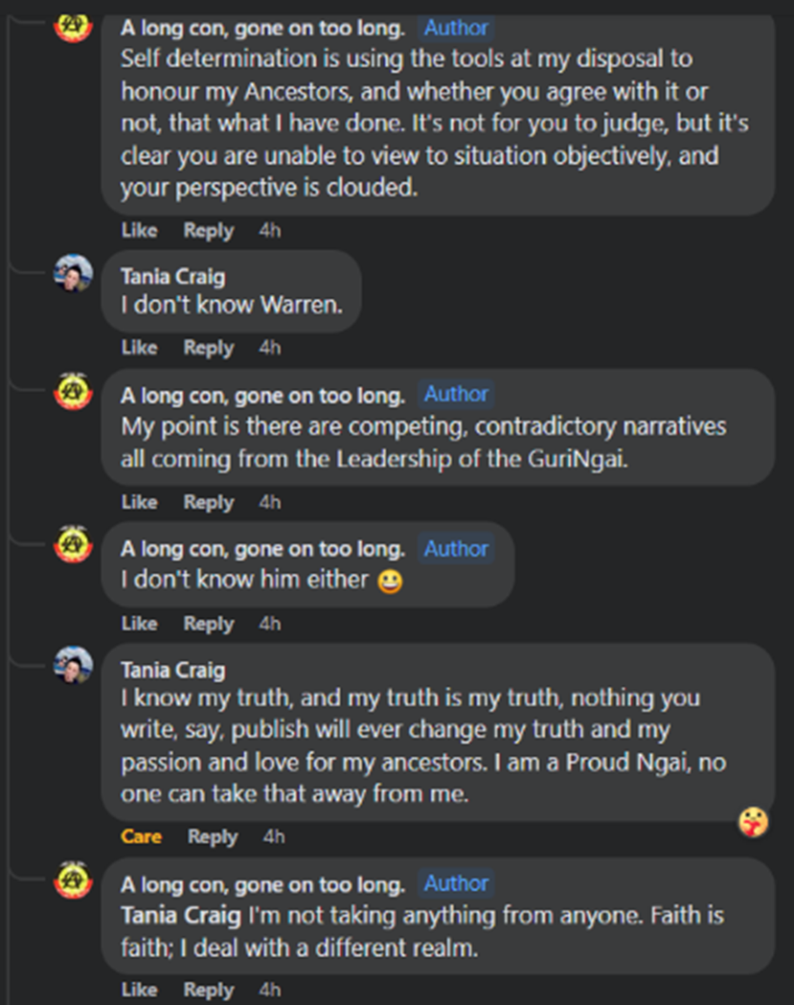The image size is (794, 1005).
Task: Click page avatar beside "I don't know him either"
Action: [73, 547]
